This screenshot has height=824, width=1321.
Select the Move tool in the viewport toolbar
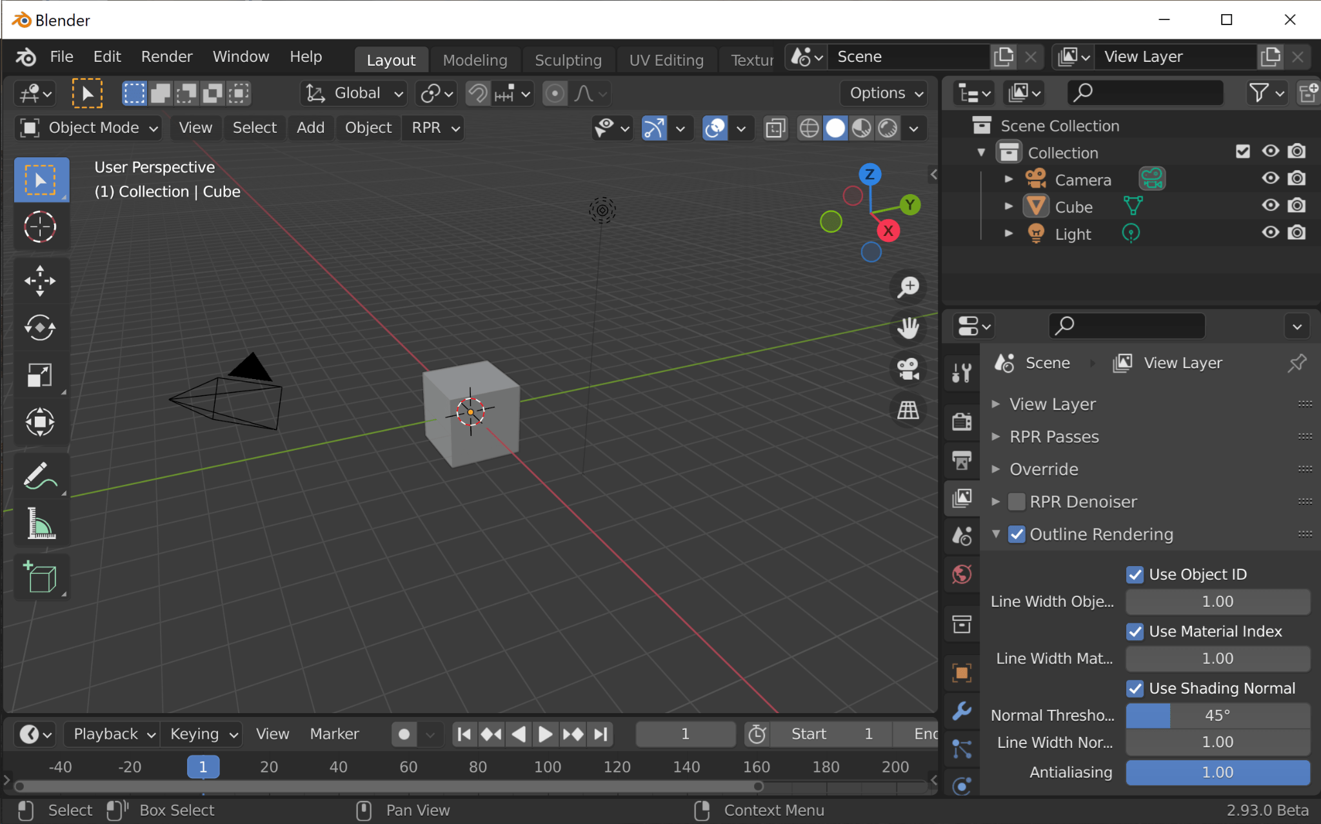41,280
